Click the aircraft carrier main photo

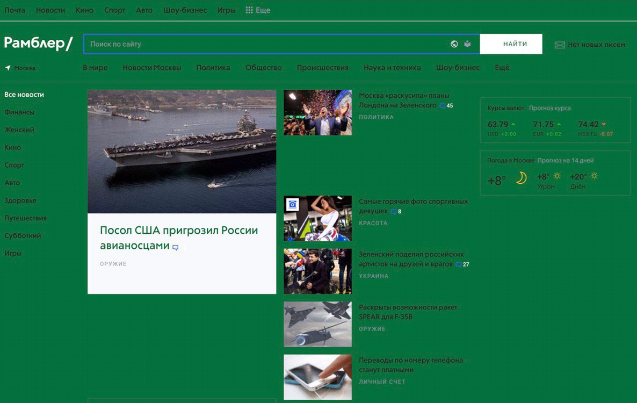[182, 152]
